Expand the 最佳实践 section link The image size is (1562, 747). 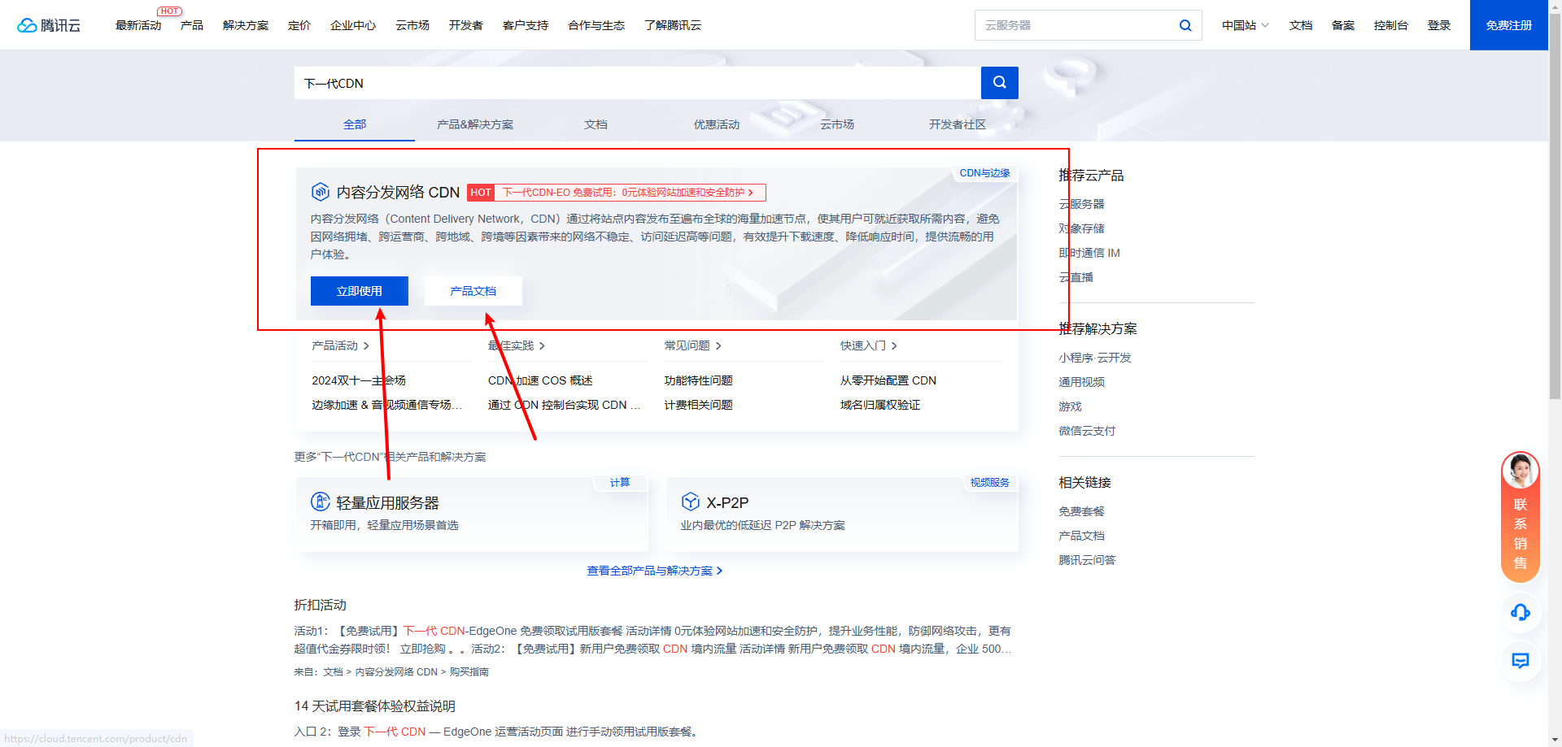(517, 345)
